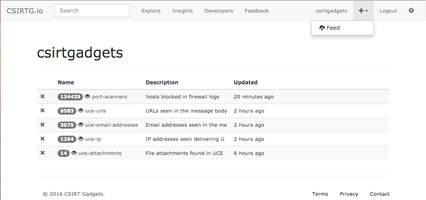
Task: Open the uce-urls feed
Action: (96, 111)
